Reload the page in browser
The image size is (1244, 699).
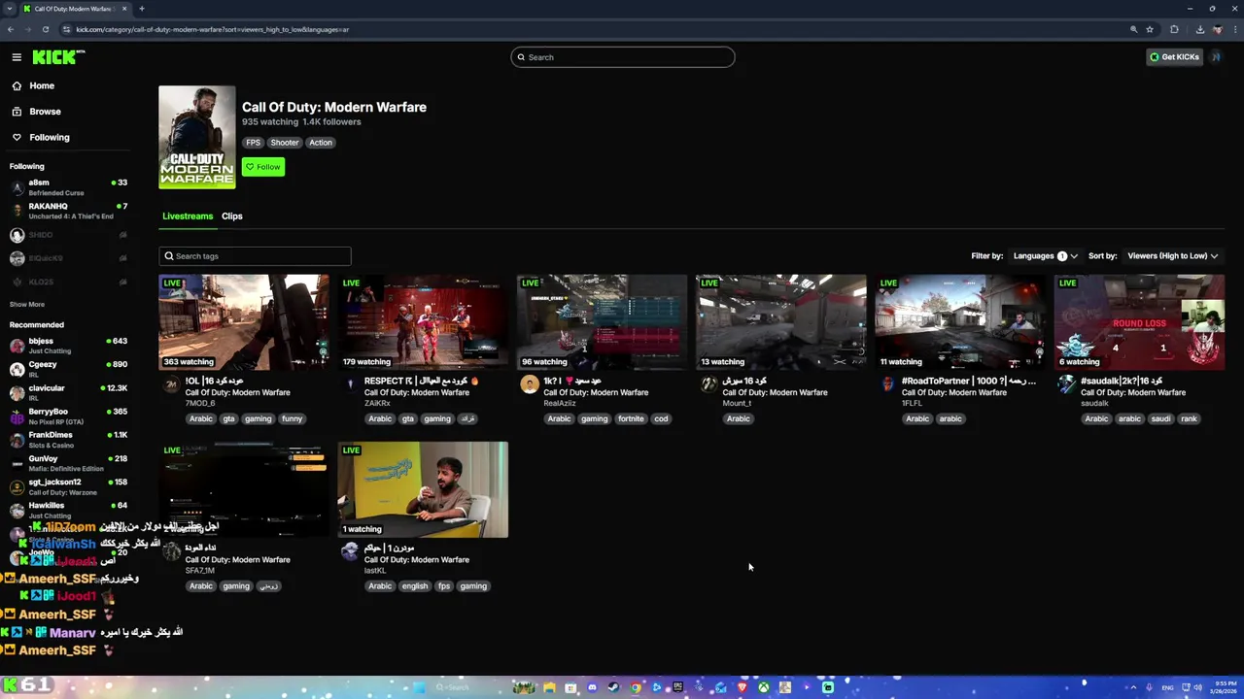pyautogui.click(x=46, y=29)
